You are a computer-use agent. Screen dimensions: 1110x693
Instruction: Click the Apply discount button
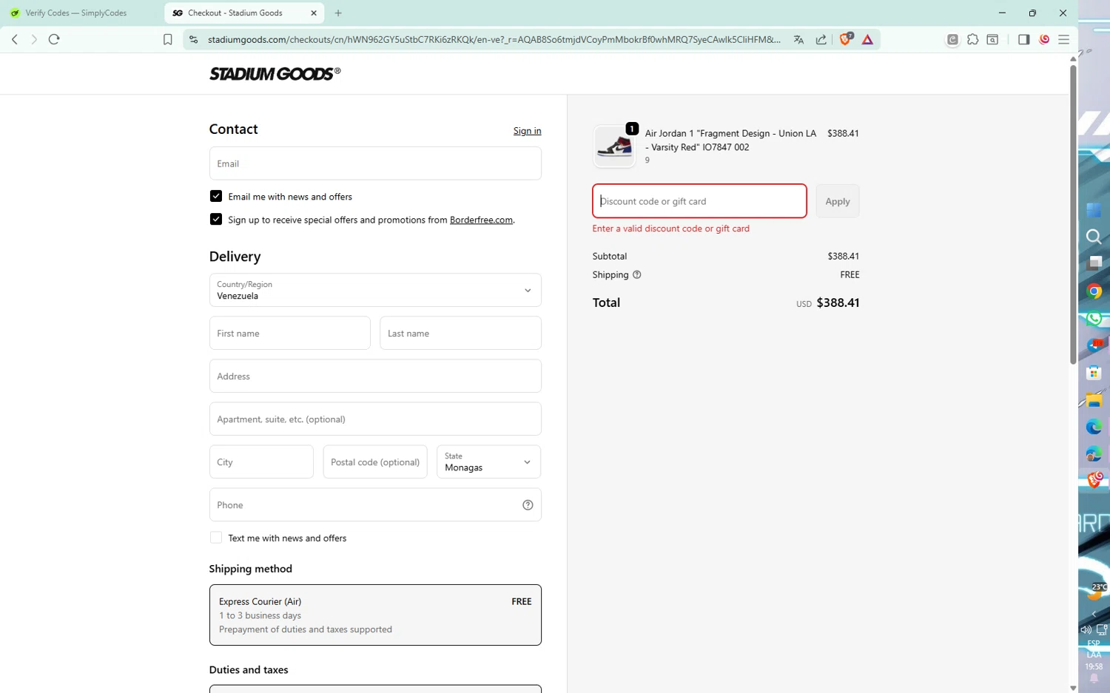(x=838, y=201)
